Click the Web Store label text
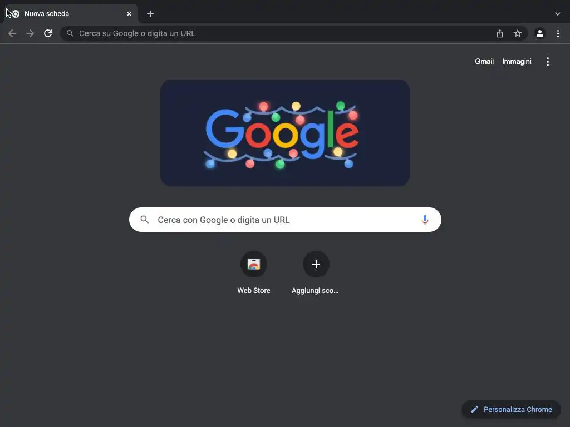The width and height of the screenshot is (570, 427). 254,290
